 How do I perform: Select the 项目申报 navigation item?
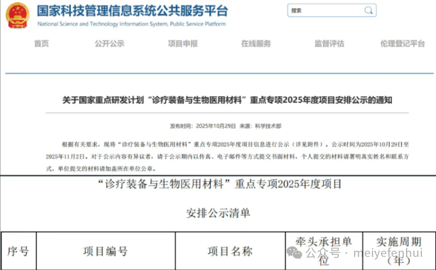pyautogui.click(x=183, y=44)
